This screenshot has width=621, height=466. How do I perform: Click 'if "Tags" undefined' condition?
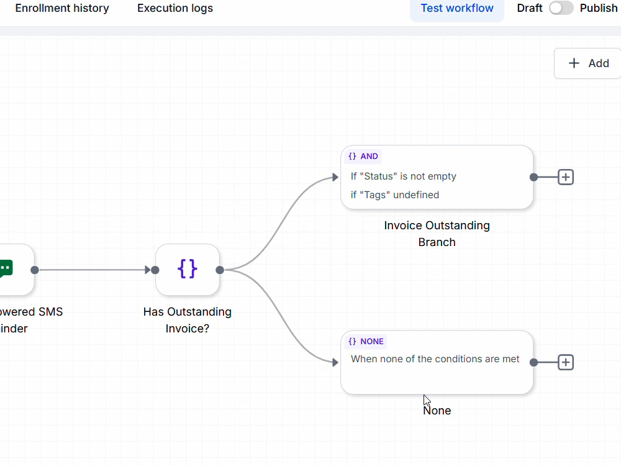pyautogui.click(x=395, y=195)
